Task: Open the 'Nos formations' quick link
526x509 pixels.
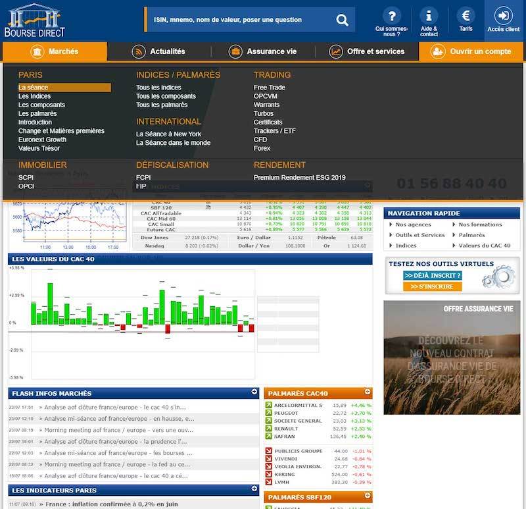Action: click(480, 225)
